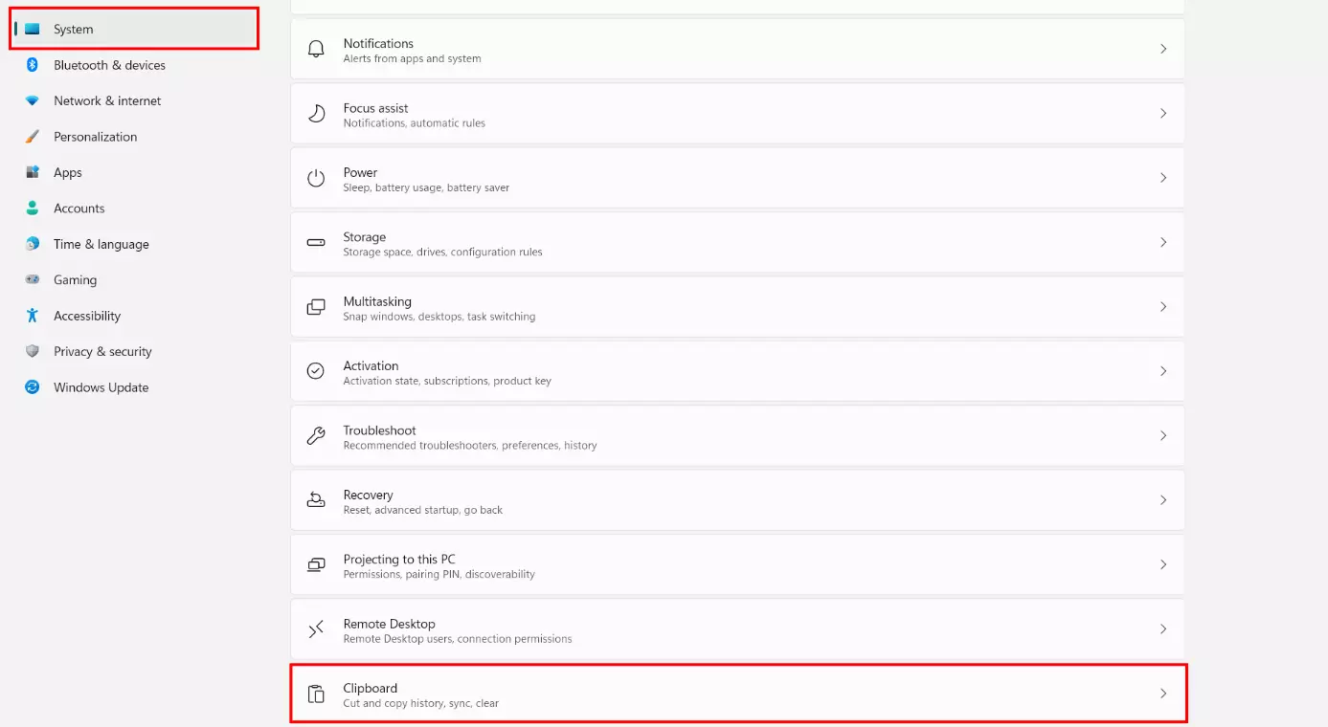
Task: Open Gaming settings section
Action: click(x=75, y=280)
